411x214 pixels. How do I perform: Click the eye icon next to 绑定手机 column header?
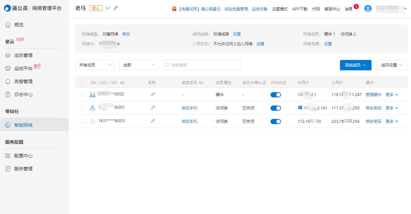click(201, 83)
